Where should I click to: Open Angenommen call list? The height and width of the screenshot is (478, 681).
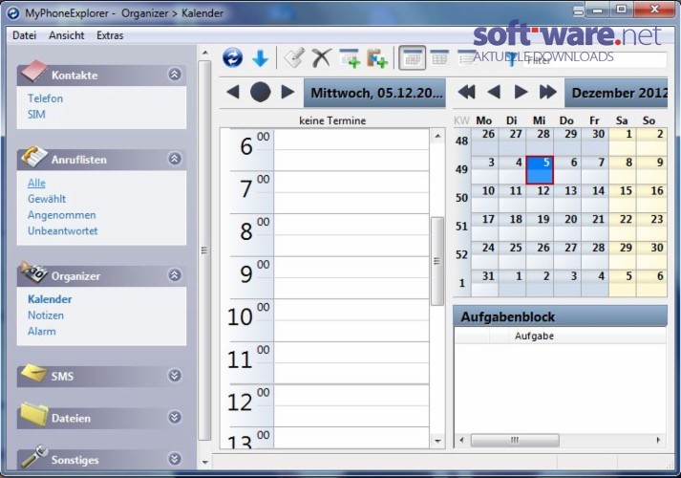tap(62, 215)
